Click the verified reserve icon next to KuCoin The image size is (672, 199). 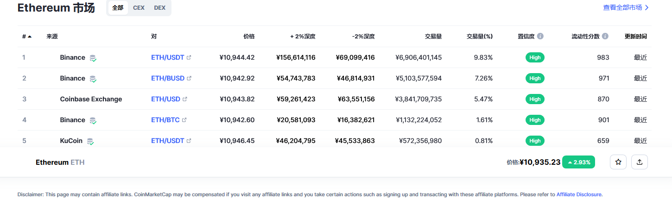point(91,141)
